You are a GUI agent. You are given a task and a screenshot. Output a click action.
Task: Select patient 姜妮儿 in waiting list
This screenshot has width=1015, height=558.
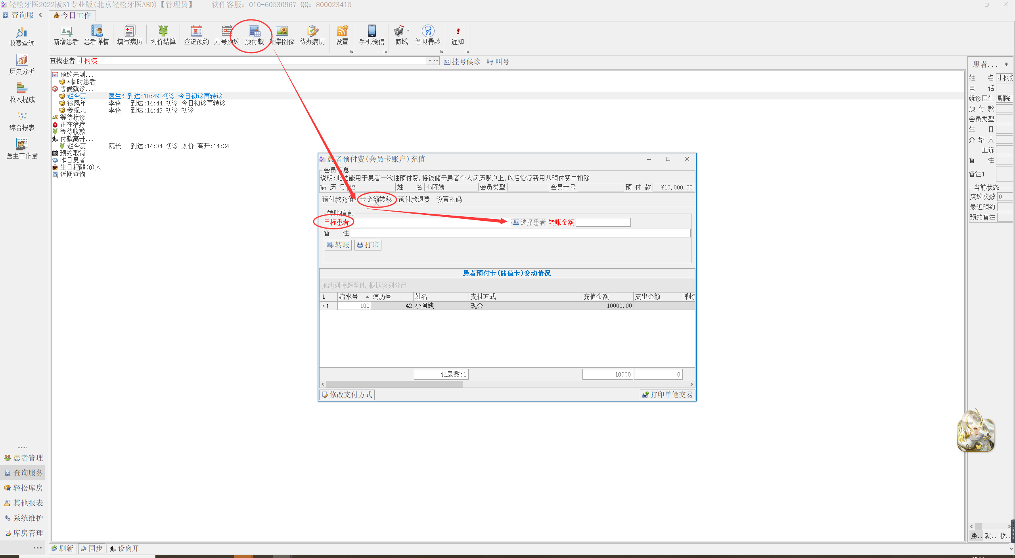[x=77, y=110]
